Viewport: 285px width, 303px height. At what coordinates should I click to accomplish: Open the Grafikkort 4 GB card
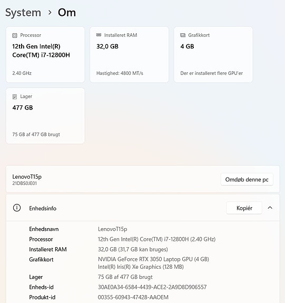coord(213,54)
